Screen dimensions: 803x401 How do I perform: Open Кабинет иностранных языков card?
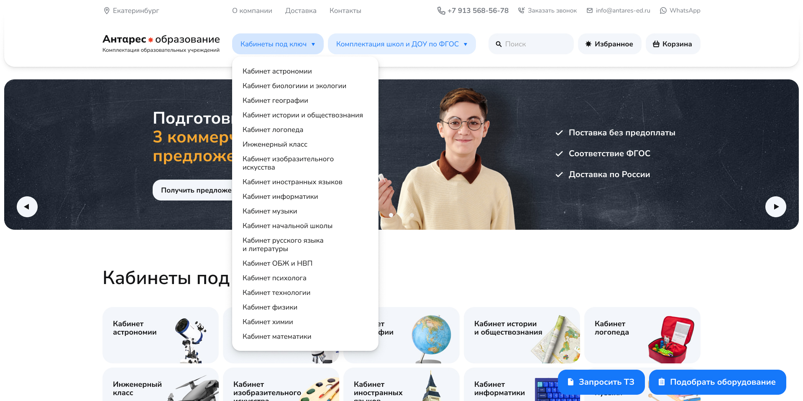coord(401,384)
